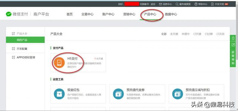Click the H5支付 description text
The height and width of the screenshot is (111, 238).
point(84,65)
